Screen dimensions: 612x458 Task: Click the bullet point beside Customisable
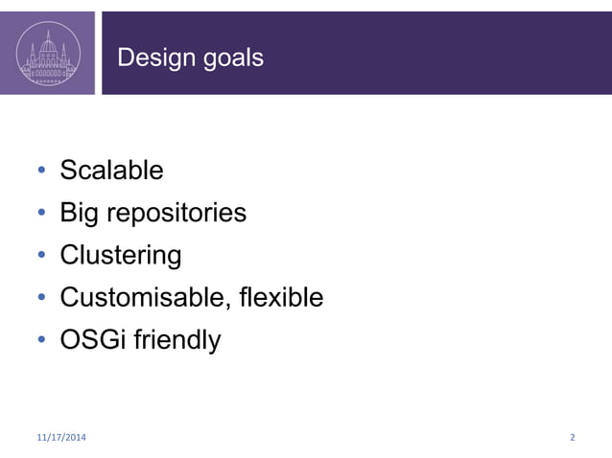point(42,297)
